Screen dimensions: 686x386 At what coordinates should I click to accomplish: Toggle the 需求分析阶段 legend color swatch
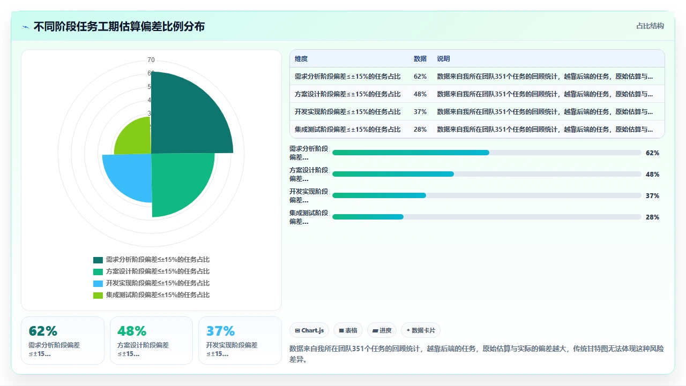[98, 260]
